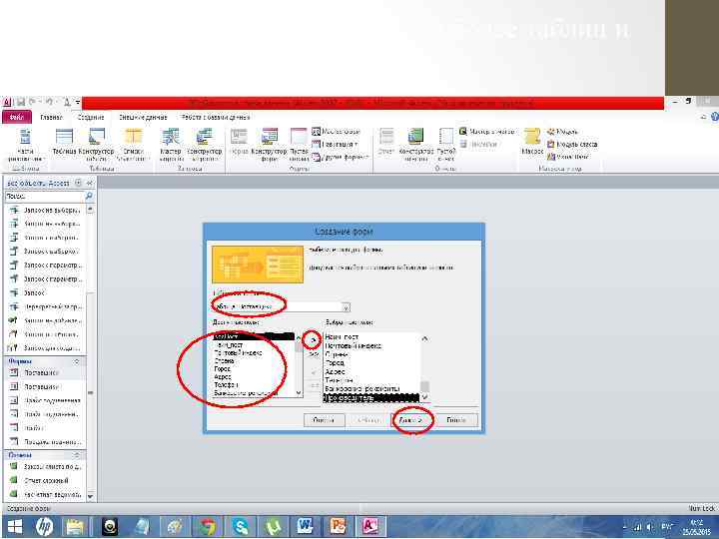
Task: Select Телефон in the Available Fields list
Action: click(254, 385)
